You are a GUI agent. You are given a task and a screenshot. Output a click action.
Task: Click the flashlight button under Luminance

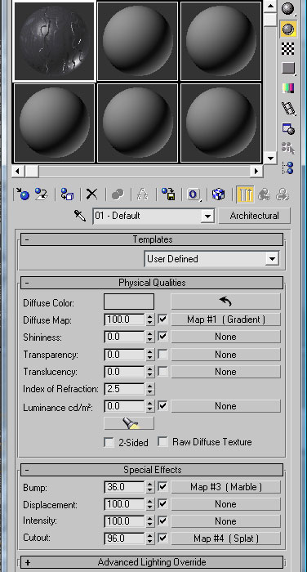tap(129, 423)
